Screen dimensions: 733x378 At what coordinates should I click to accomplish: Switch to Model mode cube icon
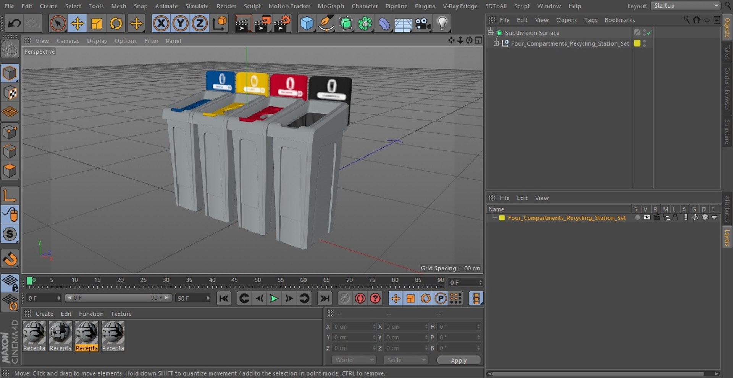[10, 73]
